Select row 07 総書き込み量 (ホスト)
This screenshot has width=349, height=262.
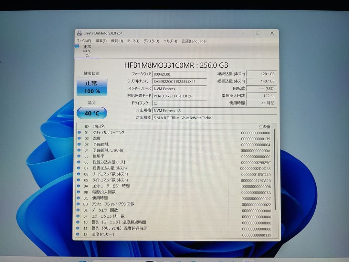coord(174,168)
